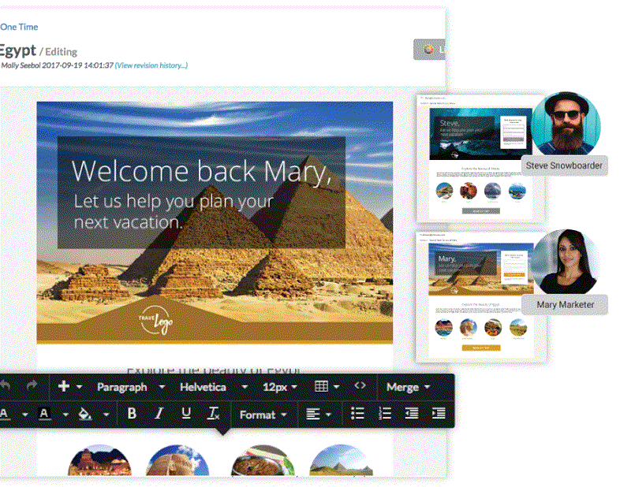Click the redo arrow in the editor toolbar
Viewport: 631px width, 487px height.
[x=30, y=387]
